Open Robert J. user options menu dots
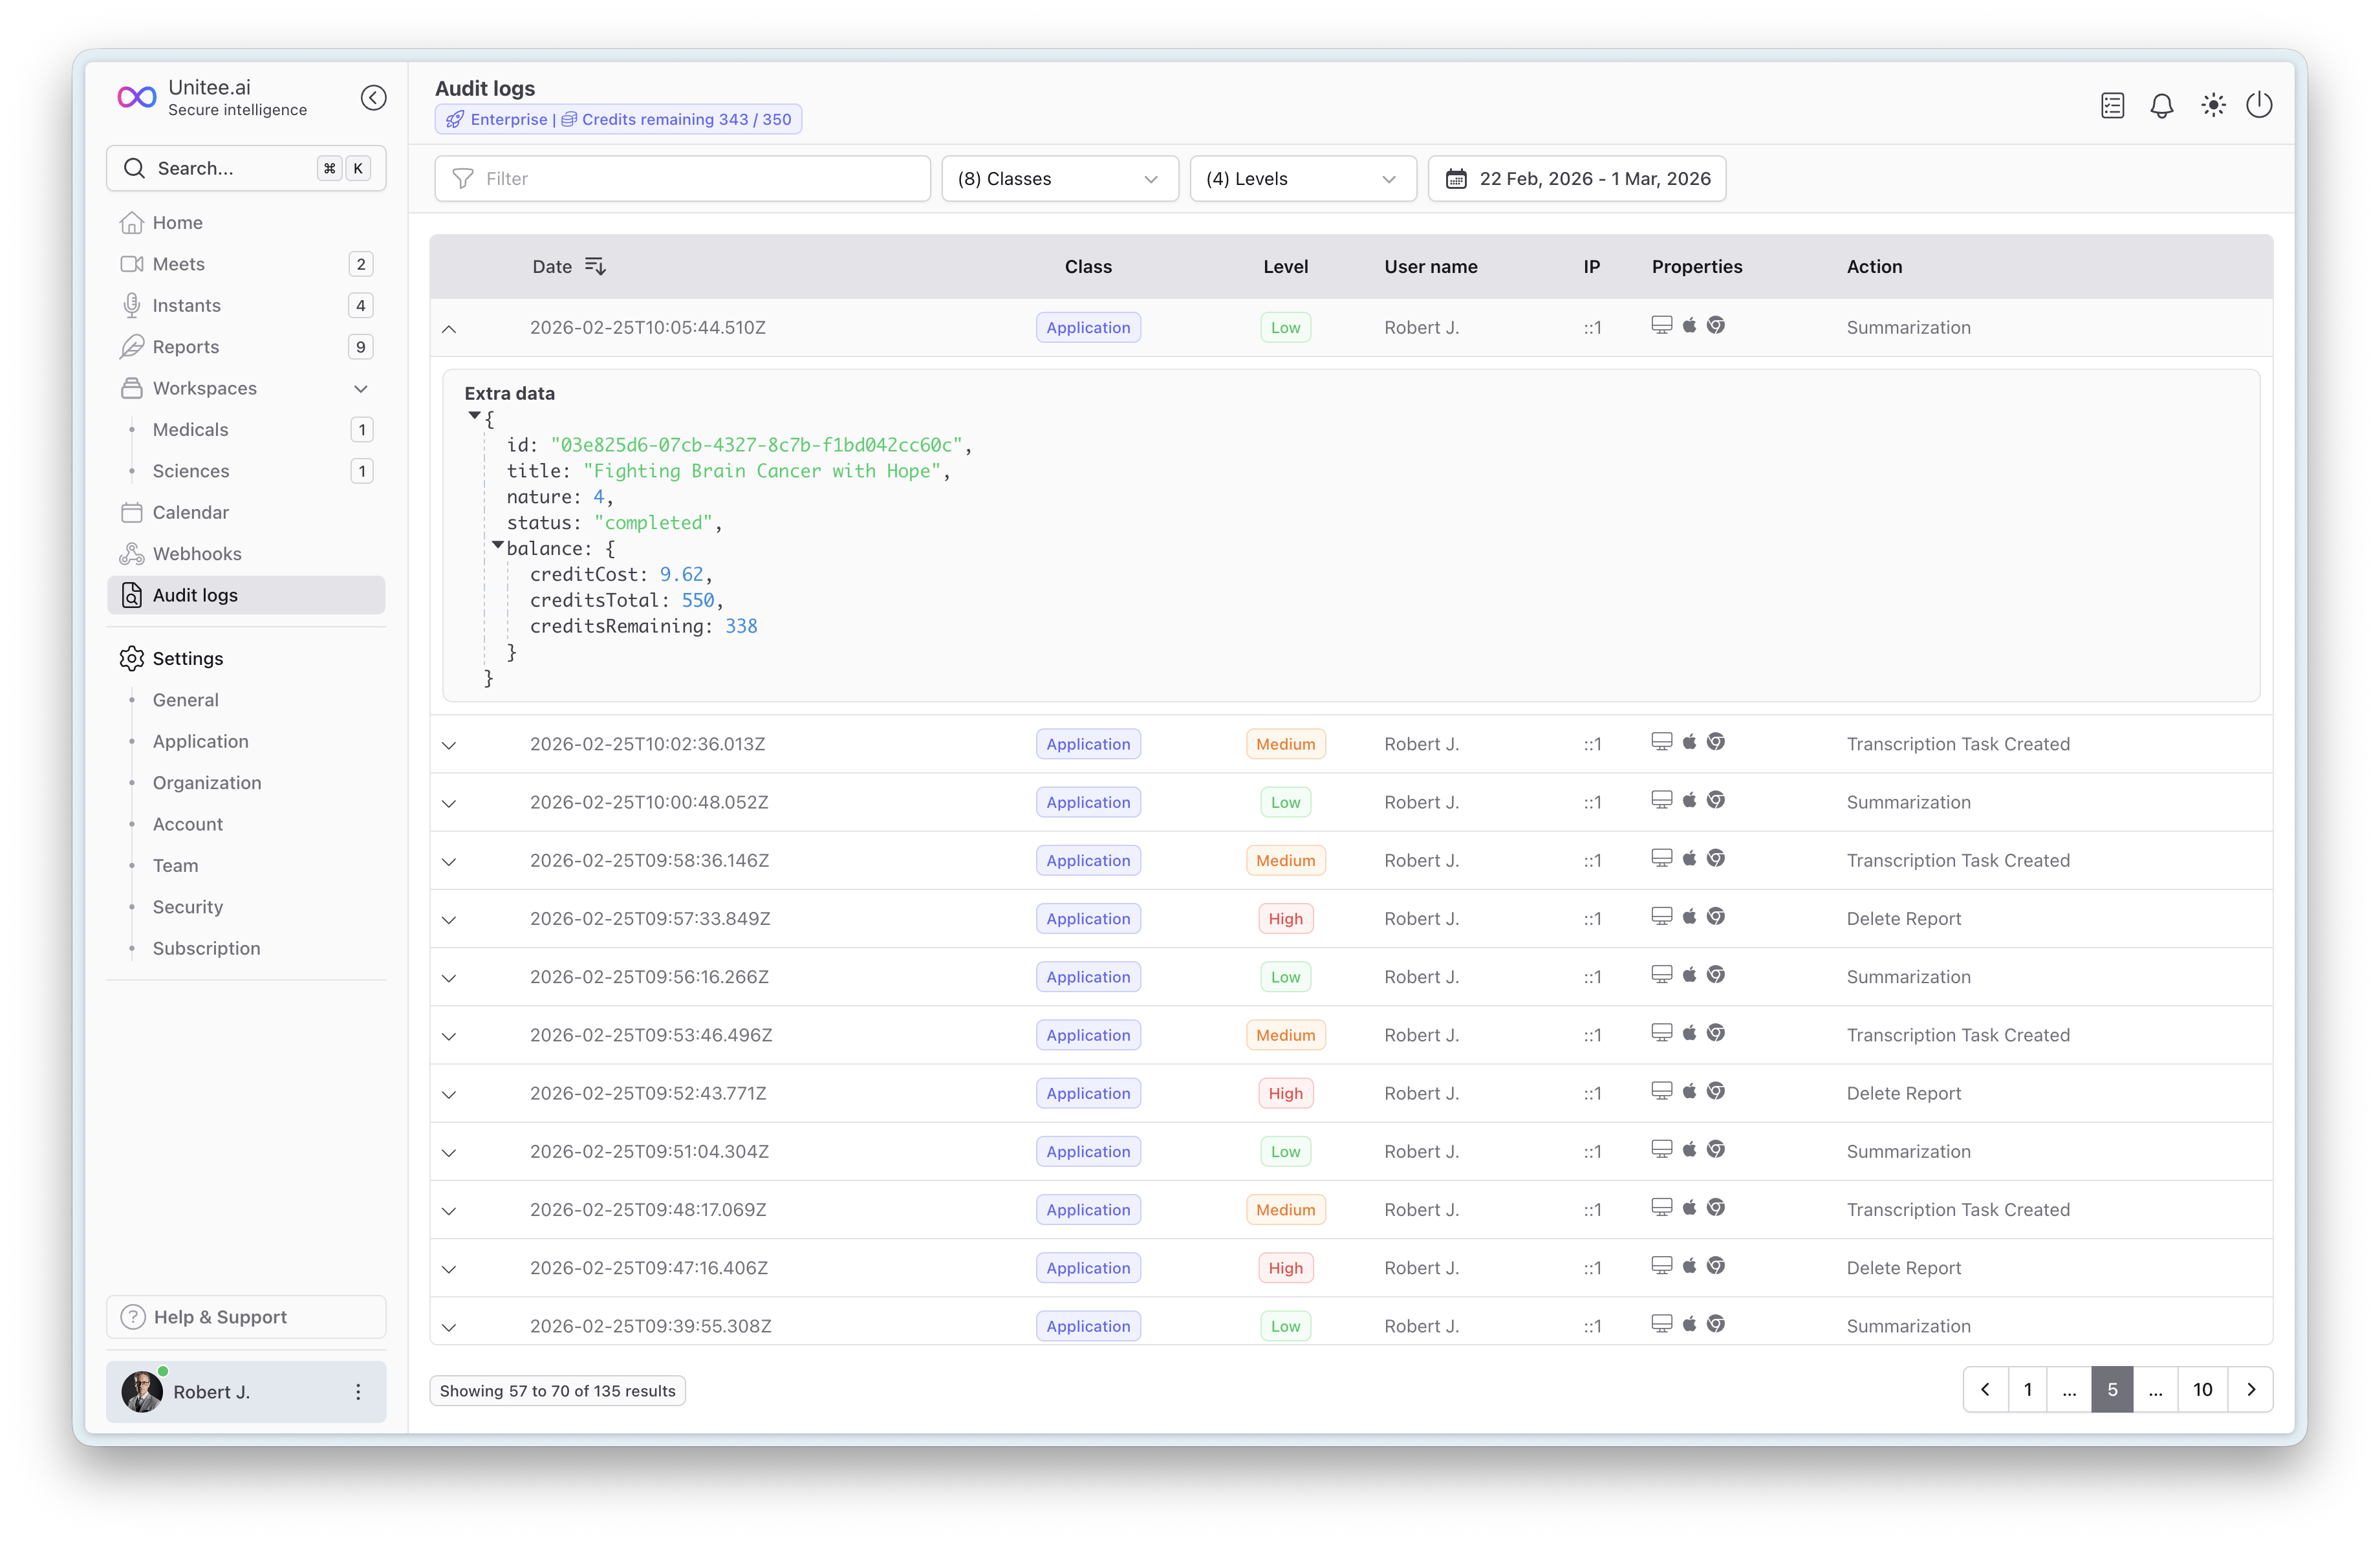The height and width of the screenshot is (1542, 2380). click(358, 1391)
